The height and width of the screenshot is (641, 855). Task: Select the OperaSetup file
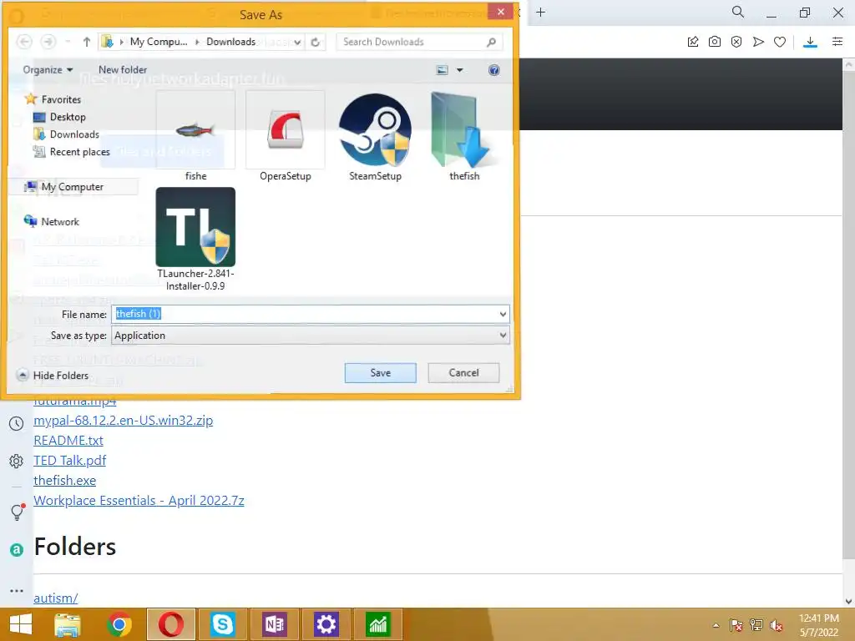coord(286,136)
